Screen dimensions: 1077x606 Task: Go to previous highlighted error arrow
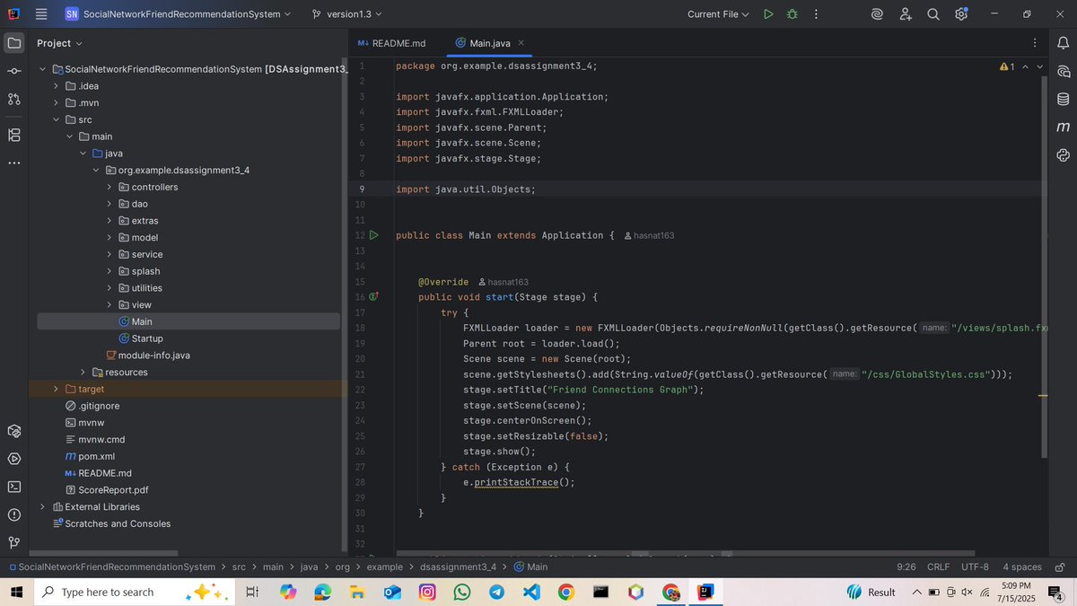tap(1025, 66)
